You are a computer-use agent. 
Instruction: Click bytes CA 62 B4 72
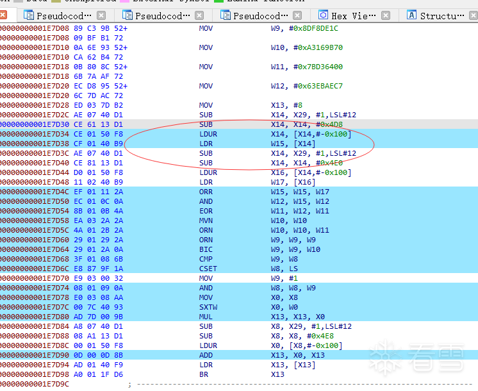(x=98, y=57)
